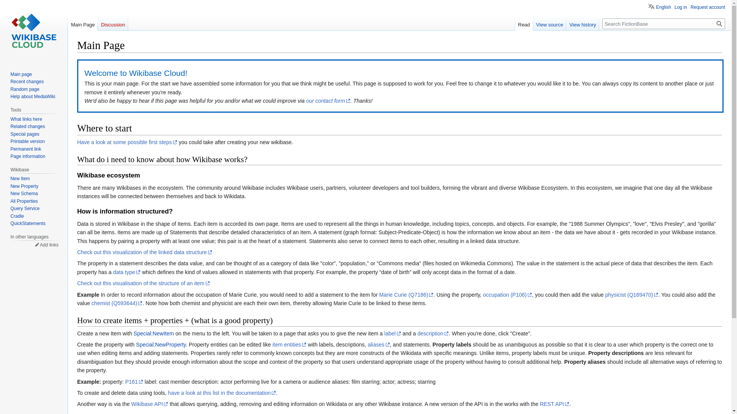Click the label external link
The height and width of the screenshot is (414, 737).
tap(392, 333)
